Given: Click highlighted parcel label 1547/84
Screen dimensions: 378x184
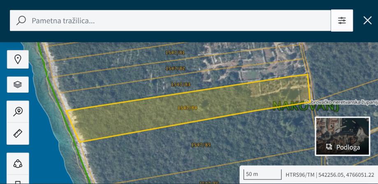Looking at the screenshot, I should 187,108.
